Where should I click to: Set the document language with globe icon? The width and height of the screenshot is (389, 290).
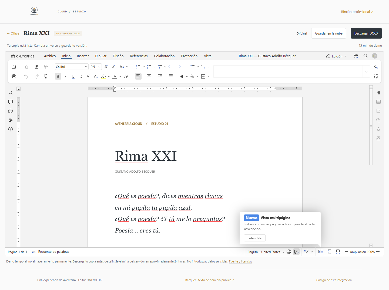(289, 252)
